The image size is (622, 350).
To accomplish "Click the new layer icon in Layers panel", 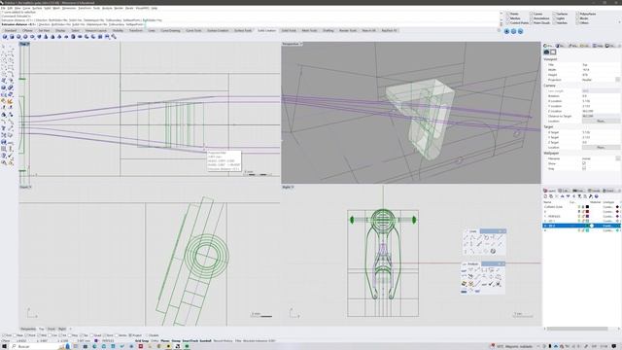I will point(545,196).
